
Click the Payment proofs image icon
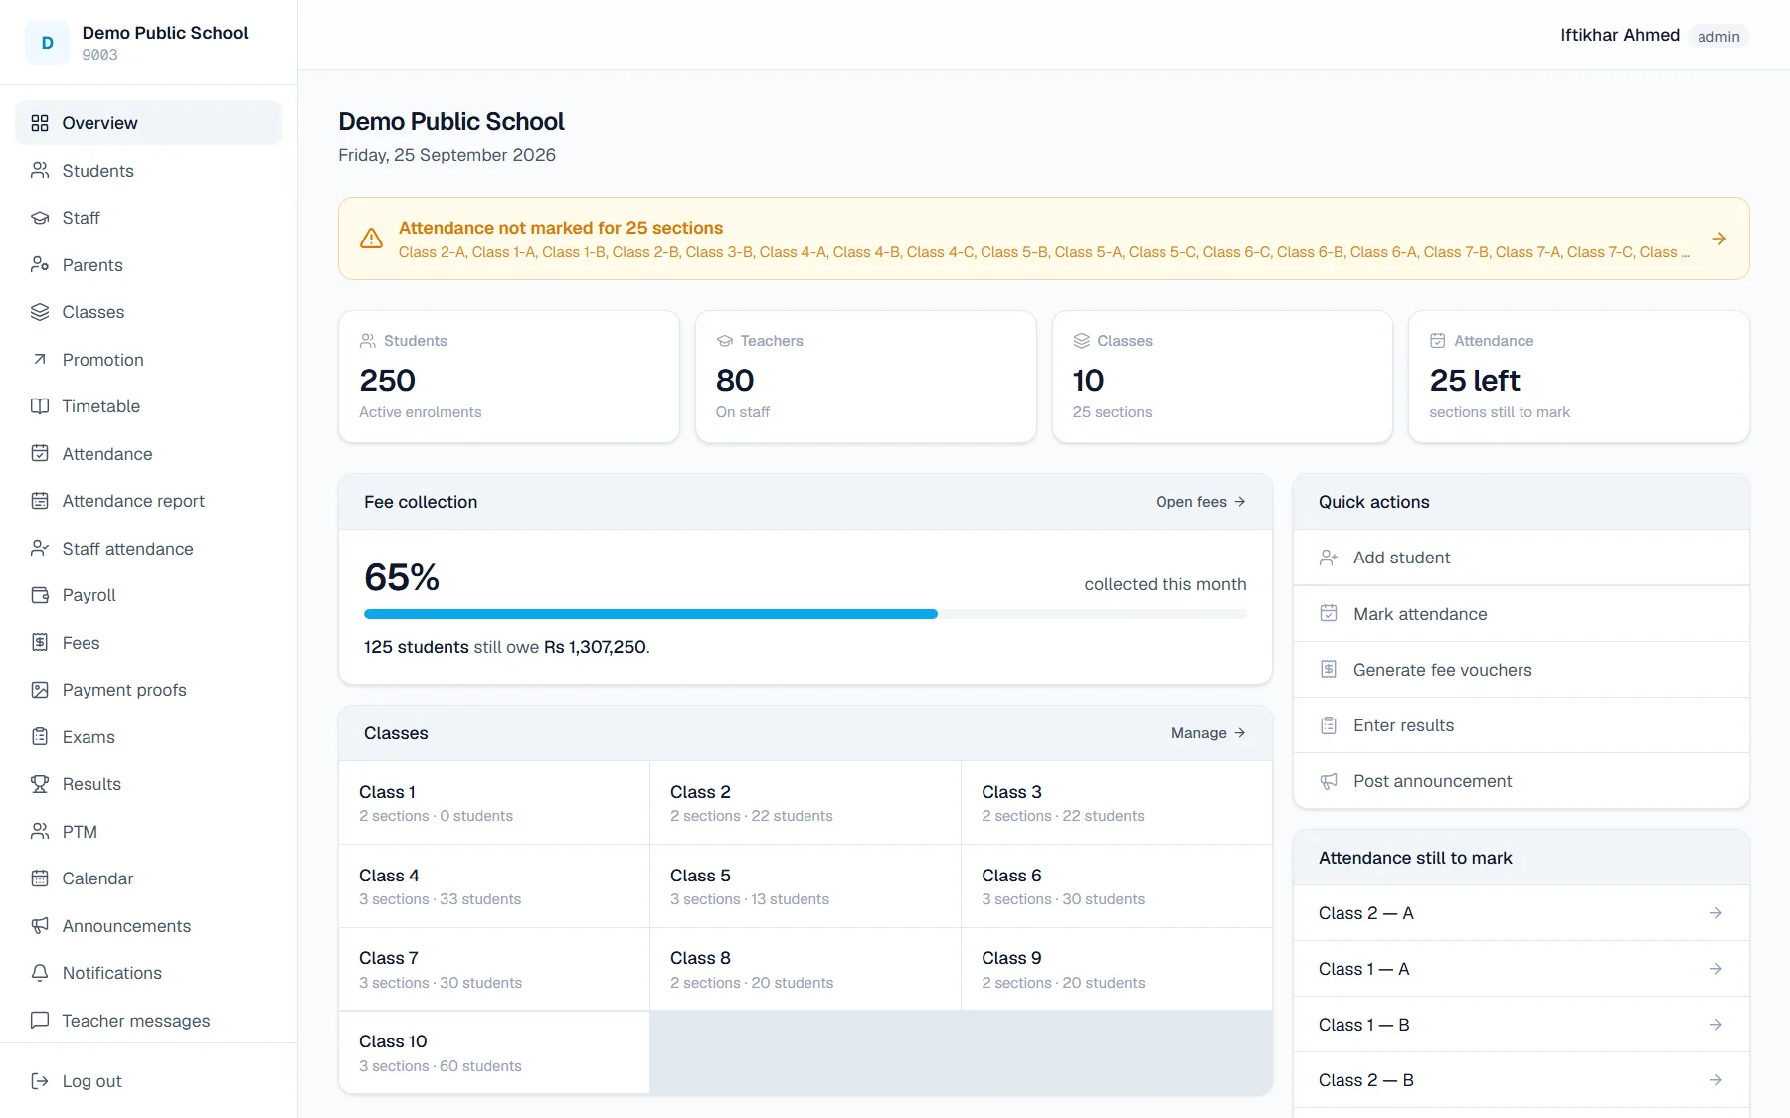coord(40,690)
